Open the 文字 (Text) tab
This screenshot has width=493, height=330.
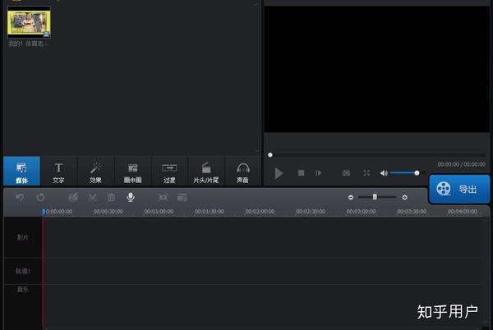pyautogui.click(x=58, y=171)
